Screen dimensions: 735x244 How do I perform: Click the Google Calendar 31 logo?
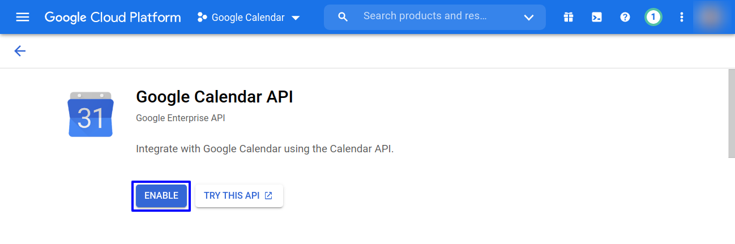91,114
